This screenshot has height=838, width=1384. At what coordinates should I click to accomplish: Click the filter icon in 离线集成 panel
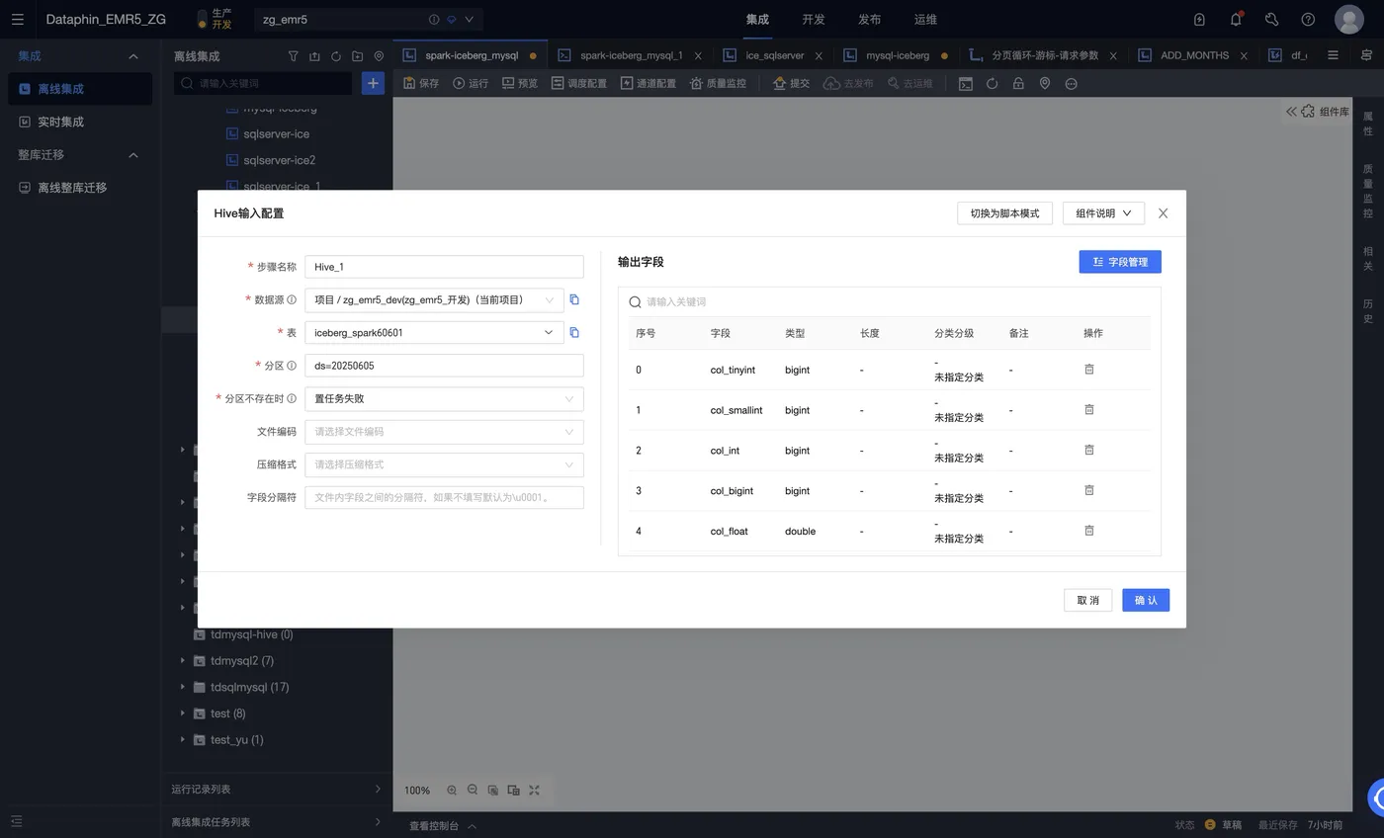pos(293,56)
